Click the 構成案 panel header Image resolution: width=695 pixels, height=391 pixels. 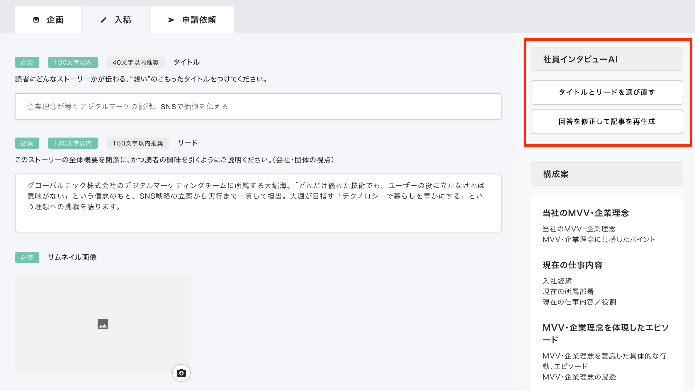point(607,174)
